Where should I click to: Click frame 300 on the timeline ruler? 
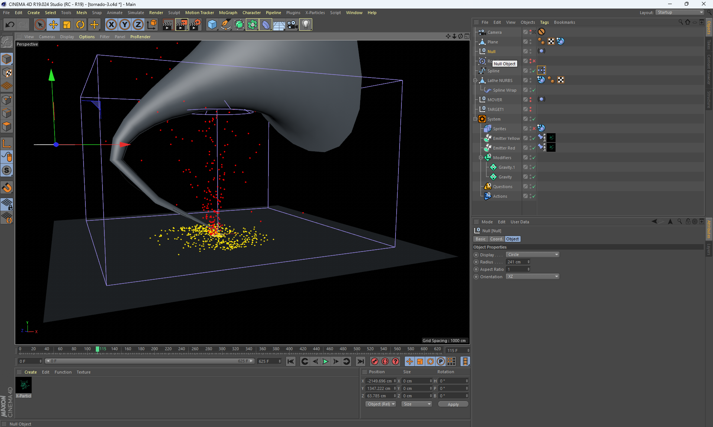[x=222, y=349]
